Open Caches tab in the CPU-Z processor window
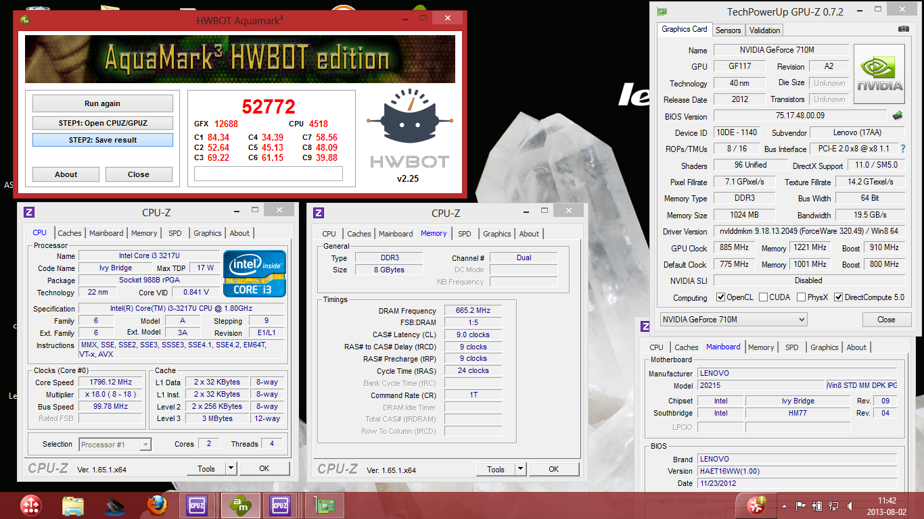 pyautogui.click(x=69, y=233)
